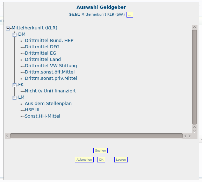Image resolution: width=202 pixels, height=182 pixels.
Task: Collapse the Mittelherkunft (KLR) root node
Action: click(8, 28)
